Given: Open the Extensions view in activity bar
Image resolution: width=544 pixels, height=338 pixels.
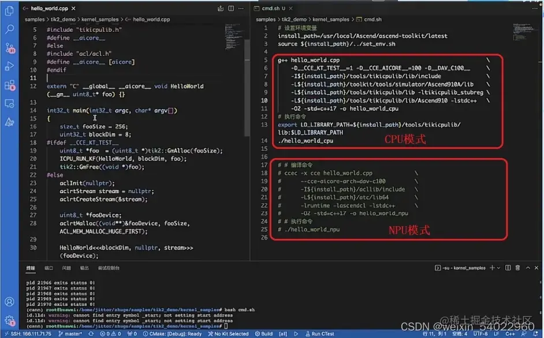Looking at the screenshot, I should click(9, 85).
